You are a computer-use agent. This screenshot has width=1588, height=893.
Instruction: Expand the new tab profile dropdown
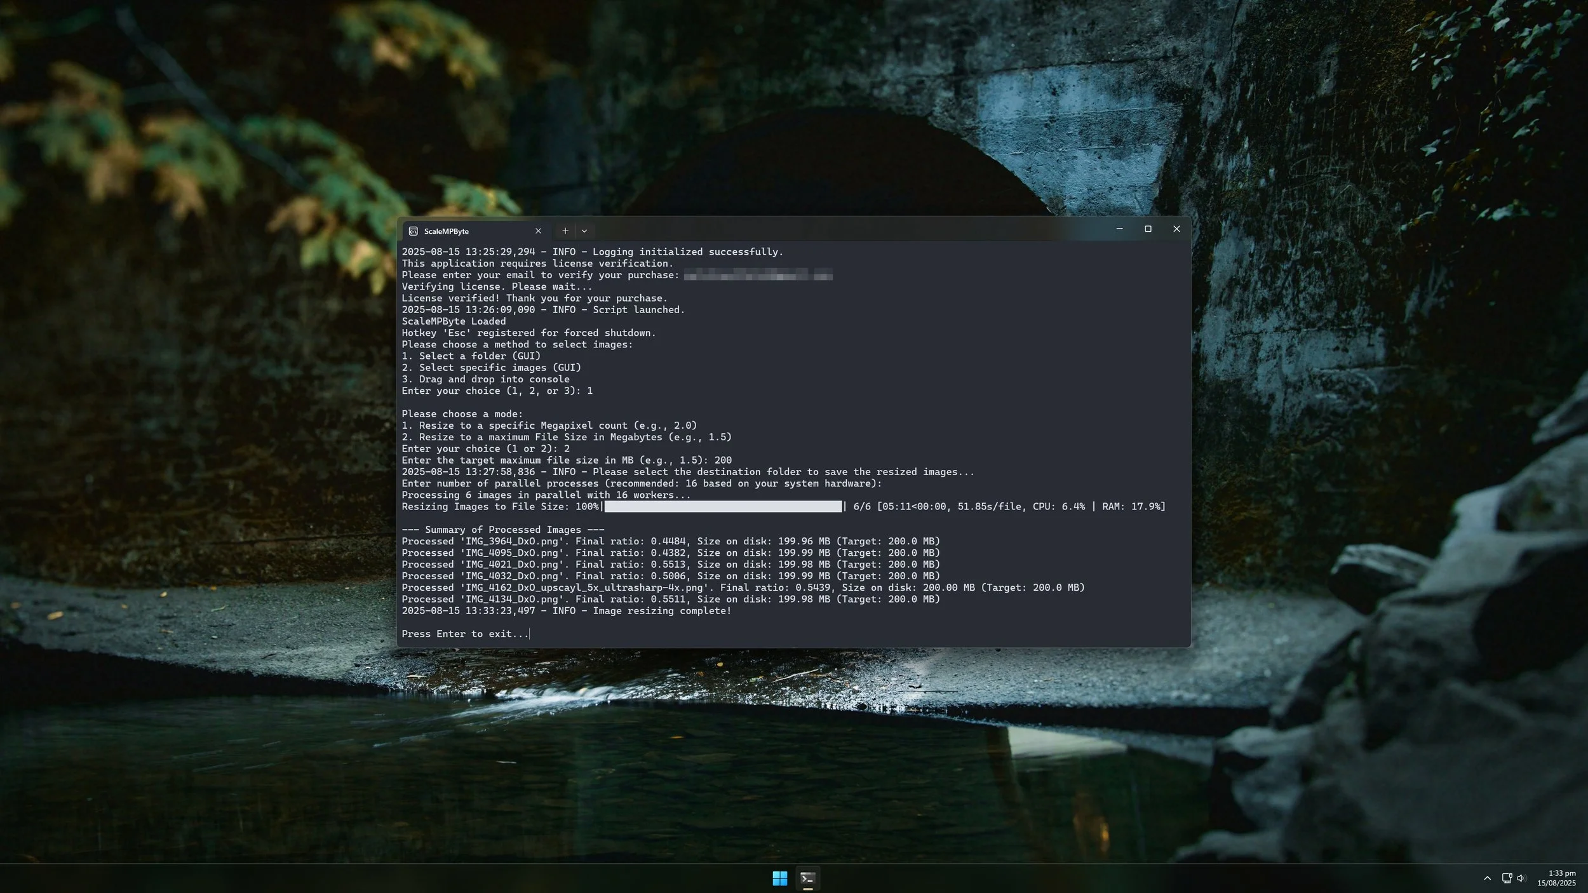584,231
